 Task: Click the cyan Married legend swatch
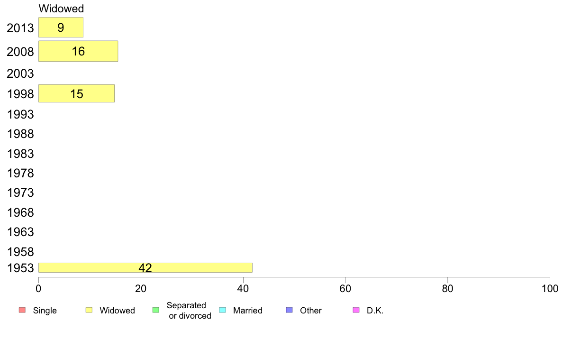point(223,310)
